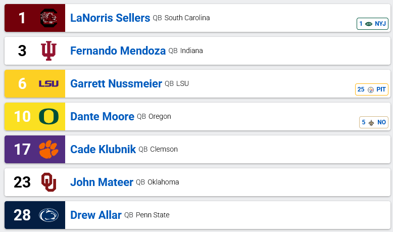393x232 pixels.
Task: Open Dante Moore player profile
Action: click(x=102, y=117)
